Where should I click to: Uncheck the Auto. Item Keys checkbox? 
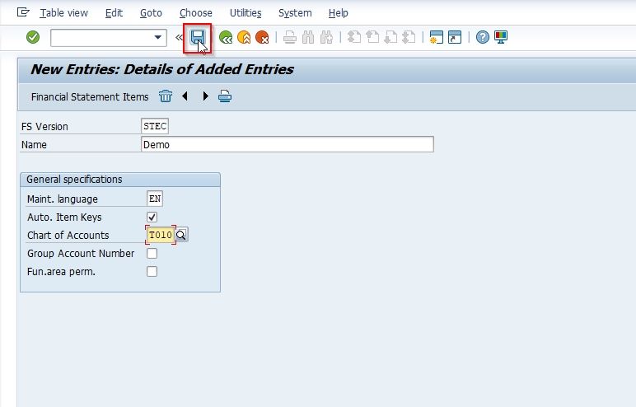[152, 217]
